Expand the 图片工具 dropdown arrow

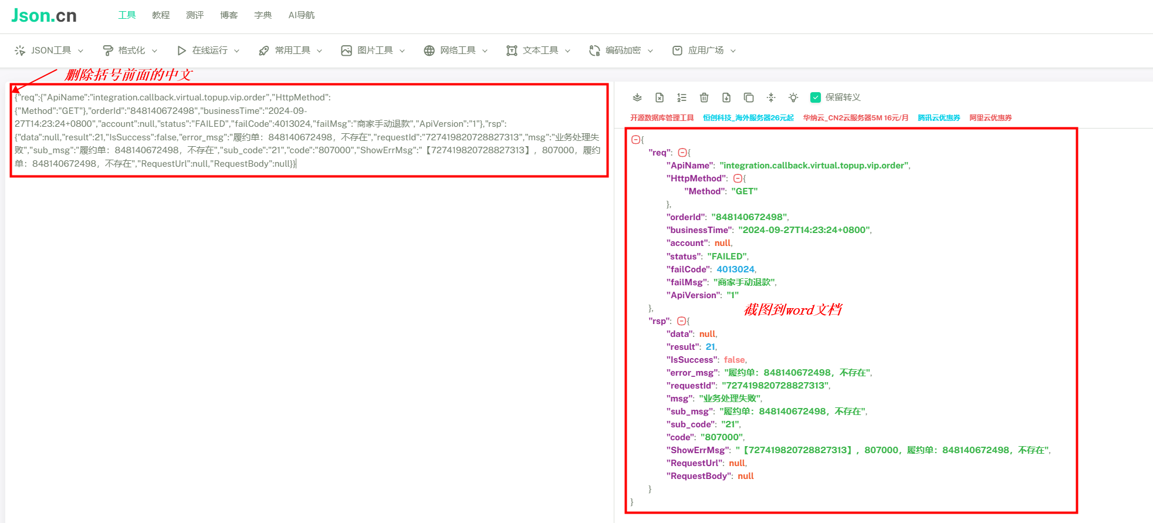pos(402,51)
